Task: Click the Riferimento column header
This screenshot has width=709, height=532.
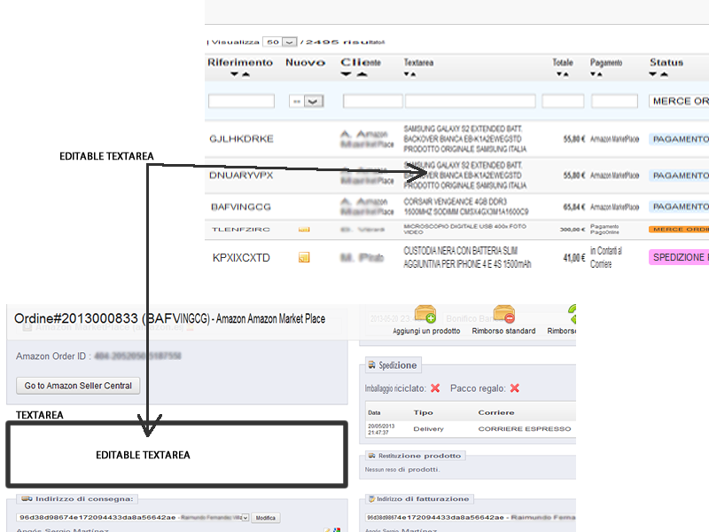Action: click(x=240, y=62)
